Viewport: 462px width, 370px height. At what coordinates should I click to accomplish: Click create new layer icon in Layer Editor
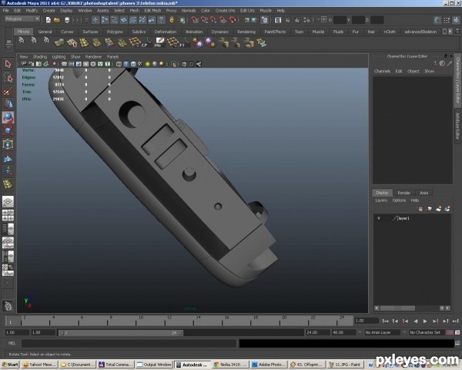point(438,209)
